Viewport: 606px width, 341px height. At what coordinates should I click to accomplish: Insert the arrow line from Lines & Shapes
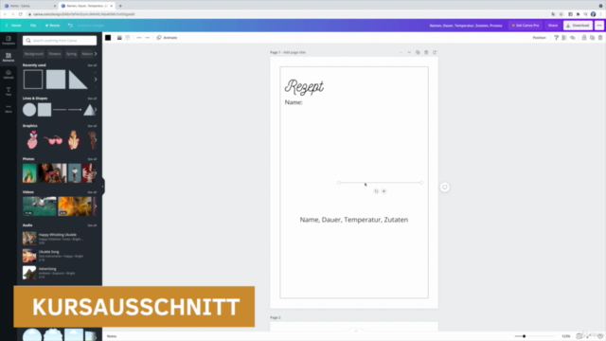(75, 110)
